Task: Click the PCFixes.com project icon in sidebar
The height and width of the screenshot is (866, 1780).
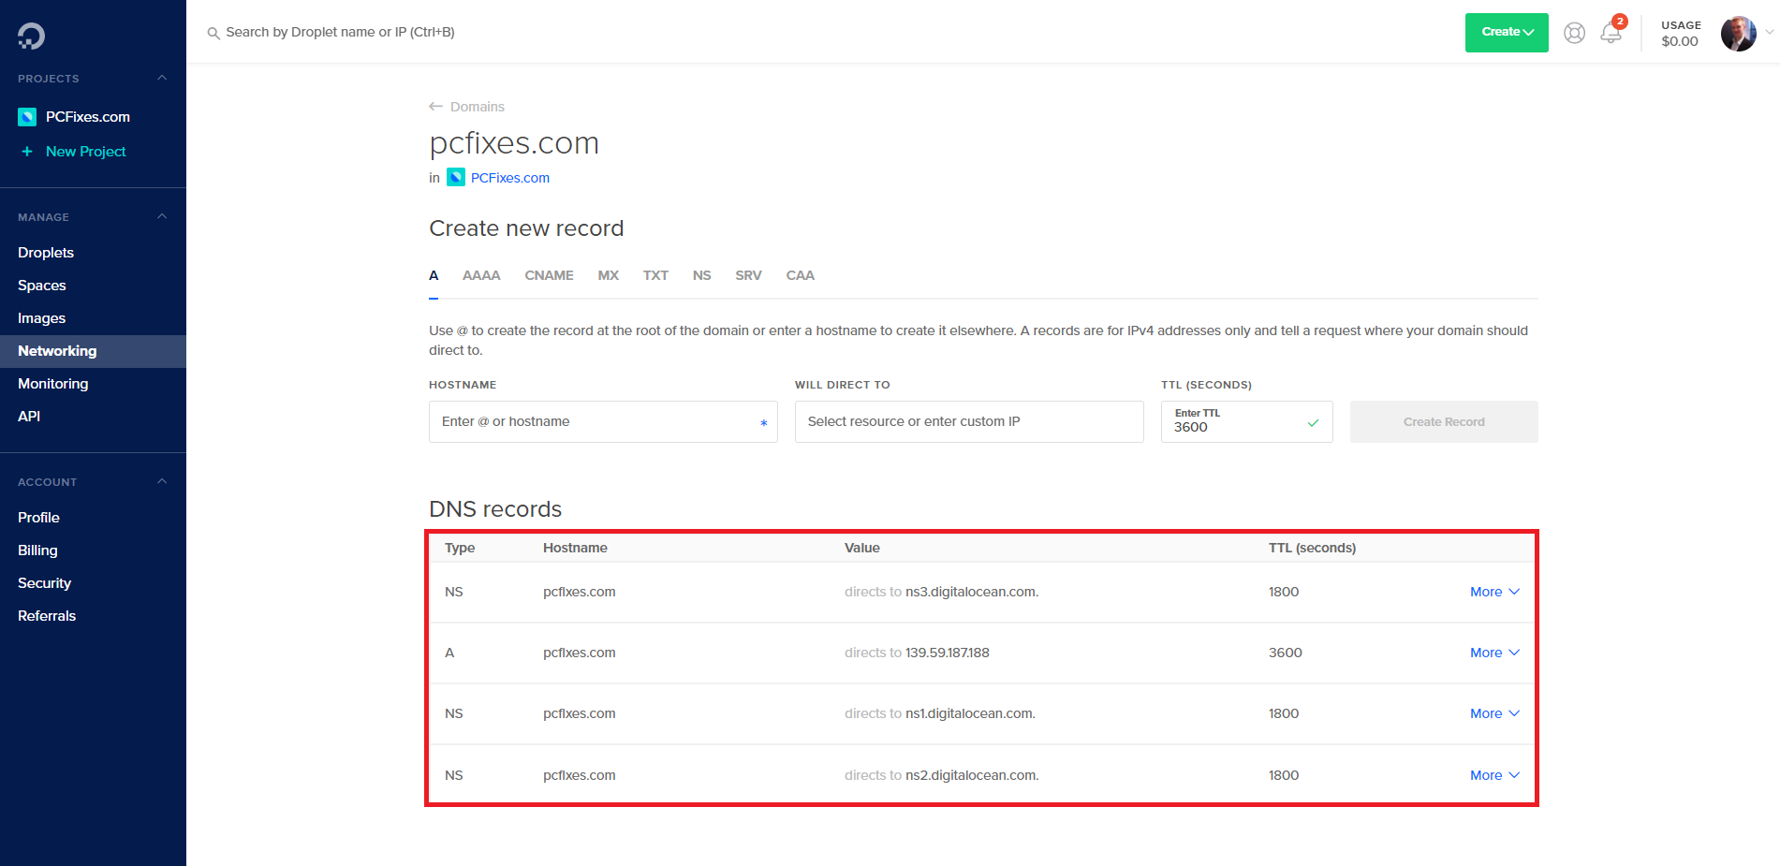Action: click(27, 117)
